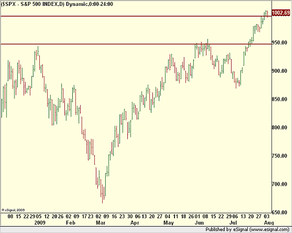Click the '2009' year label on time axis

click(x=40, y=223)
